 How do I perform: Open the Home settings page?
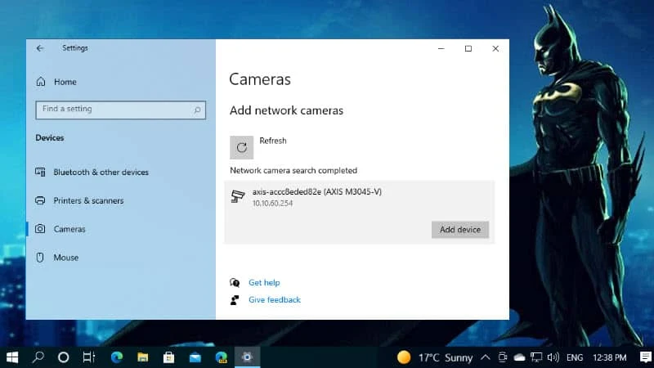click(65, 82)
